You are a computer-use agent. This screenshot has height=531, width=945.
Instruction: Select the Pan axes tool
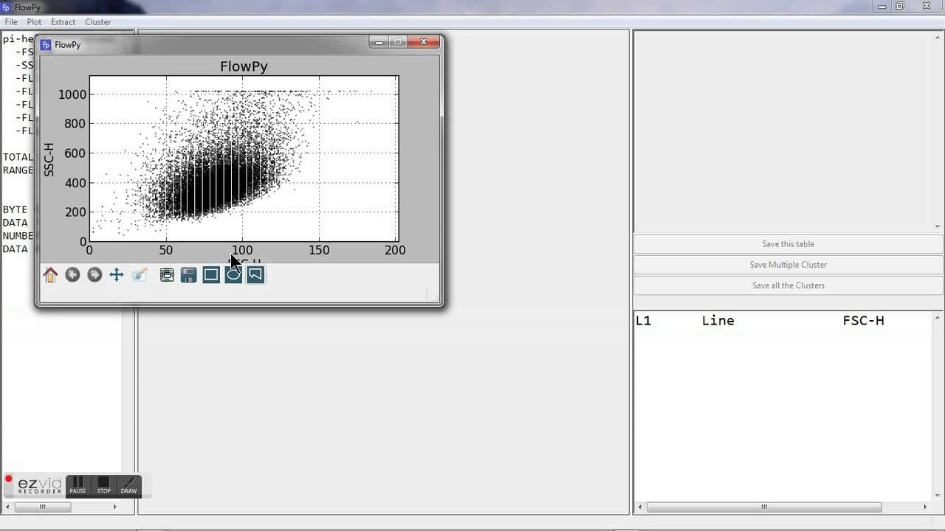(x=117, y=275)
